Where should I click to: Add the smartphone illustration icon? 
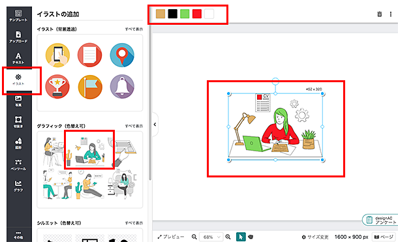57,55
